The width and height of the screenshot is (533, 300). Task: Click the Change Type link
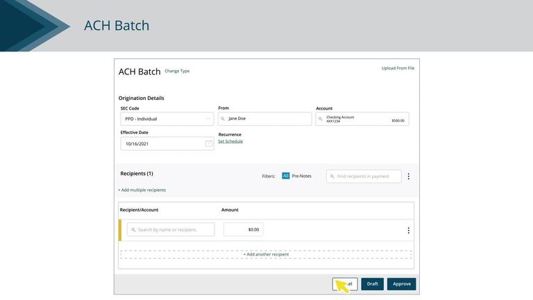point(177,71)
